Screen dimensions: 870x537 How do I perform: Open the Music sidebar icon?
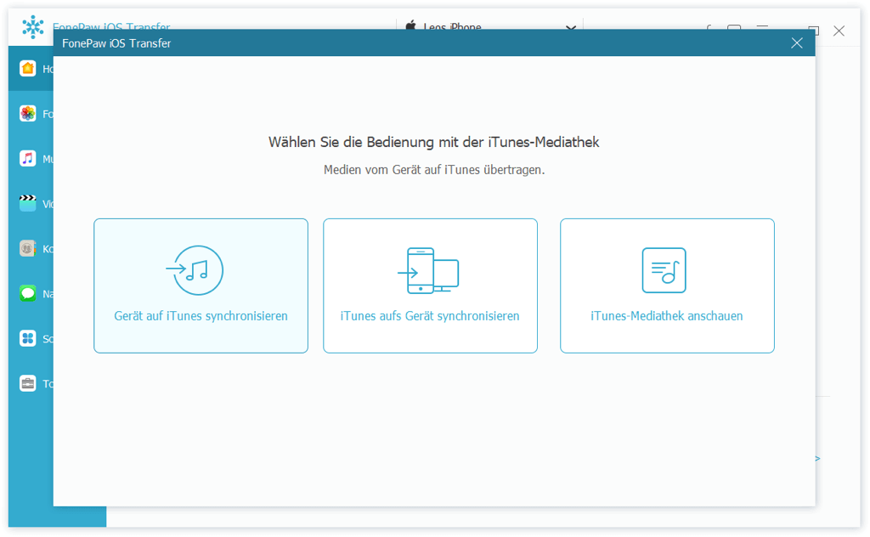pyautogui.click(x=28, y=159)
